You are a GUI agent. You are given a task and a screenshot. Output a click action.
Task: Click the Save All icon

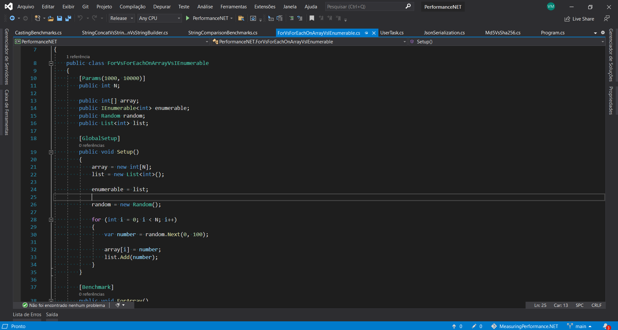[x=68, y=18]
